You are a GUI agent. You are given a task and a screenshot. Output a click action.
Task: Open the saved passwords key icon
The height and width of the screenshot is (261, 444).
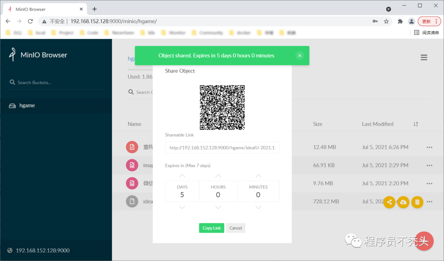click(x=375, y=21)
